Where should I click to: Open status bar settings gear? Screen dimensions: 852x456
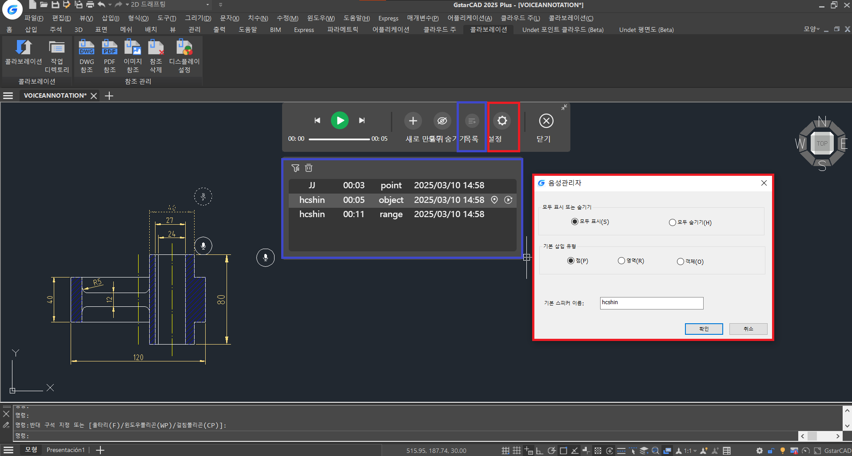tap(759, 451)
